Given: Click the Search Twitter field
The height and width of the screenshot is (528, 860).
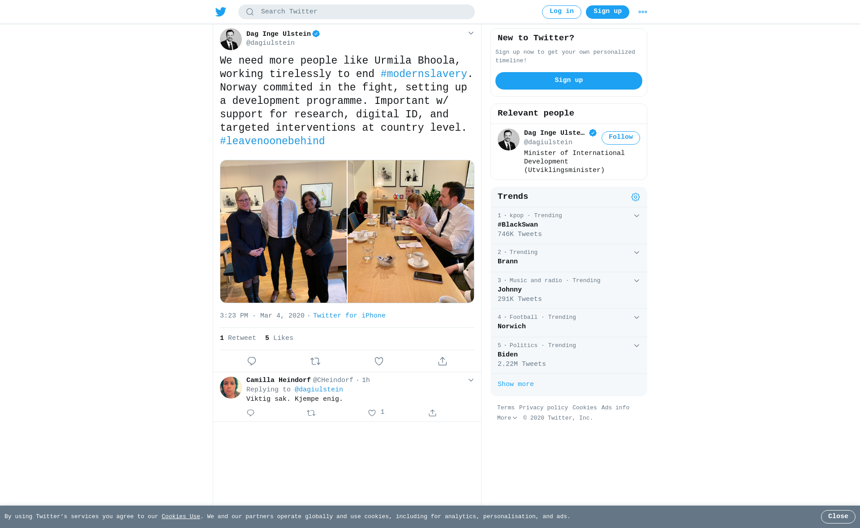Looking at the screenshot, I should [x=357, y=12].
